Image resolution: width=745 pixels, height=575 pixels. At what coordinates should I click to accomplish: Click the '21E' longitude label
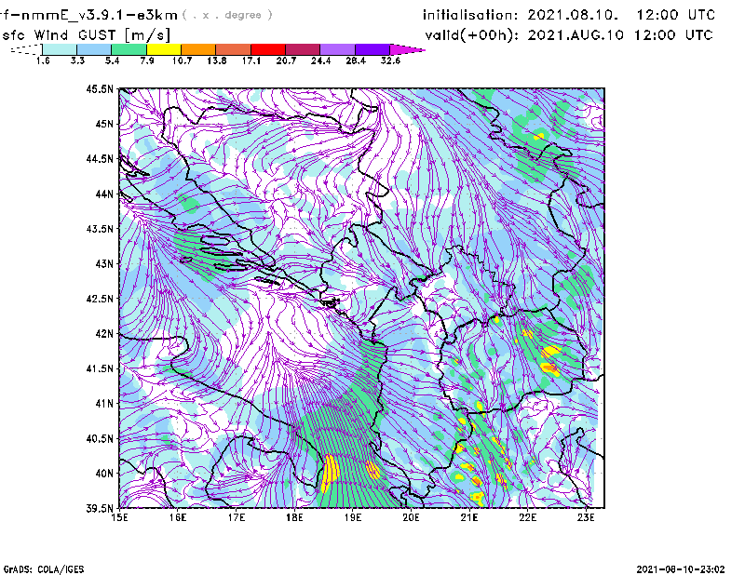(x=469, y=517)
